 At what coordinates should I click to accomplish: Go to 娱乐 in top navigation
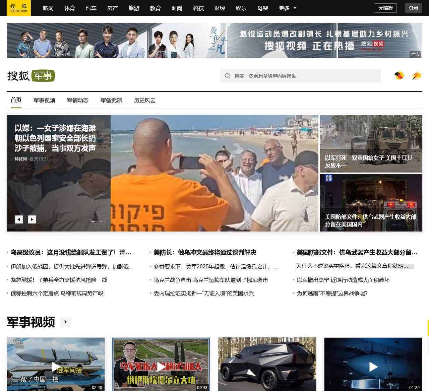click(241, 8)
